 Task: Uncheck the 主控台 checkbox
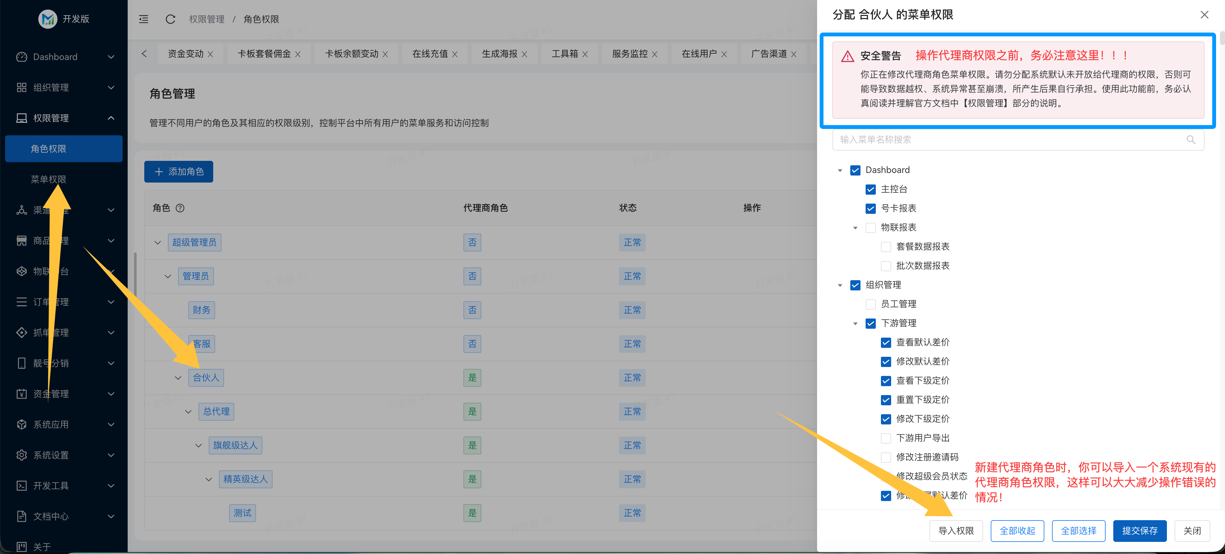click(871, 189)
